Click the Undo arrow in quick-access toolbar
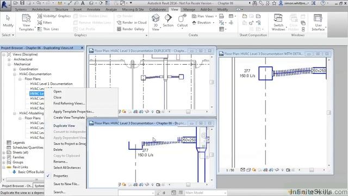Viewport: 348px width, 196px height. click(39, 3)
